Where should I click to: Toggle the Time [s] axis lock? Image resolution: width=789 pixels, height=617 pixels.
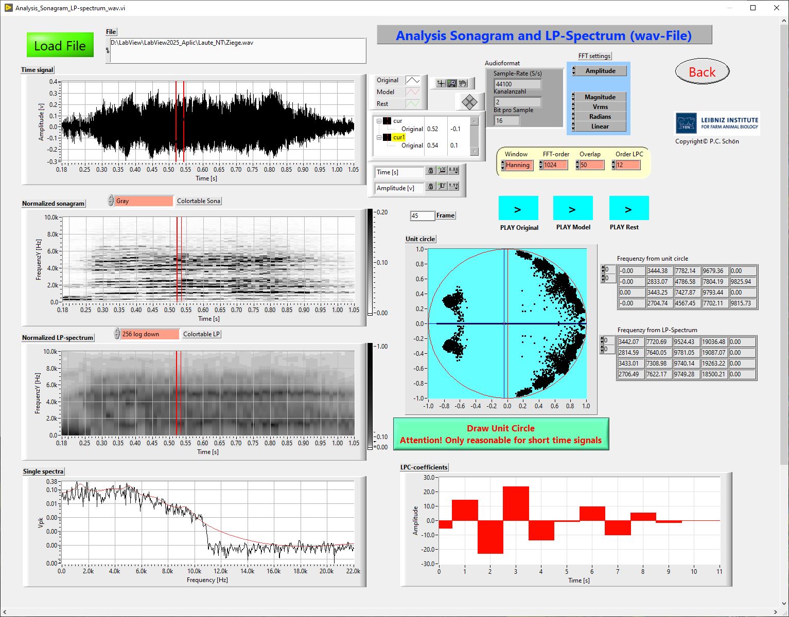point(430,171)
